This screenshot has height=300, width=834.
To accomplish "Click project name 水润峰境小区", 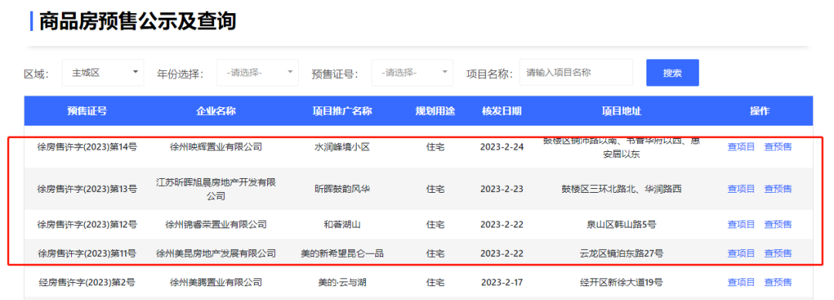I will 342,147.
